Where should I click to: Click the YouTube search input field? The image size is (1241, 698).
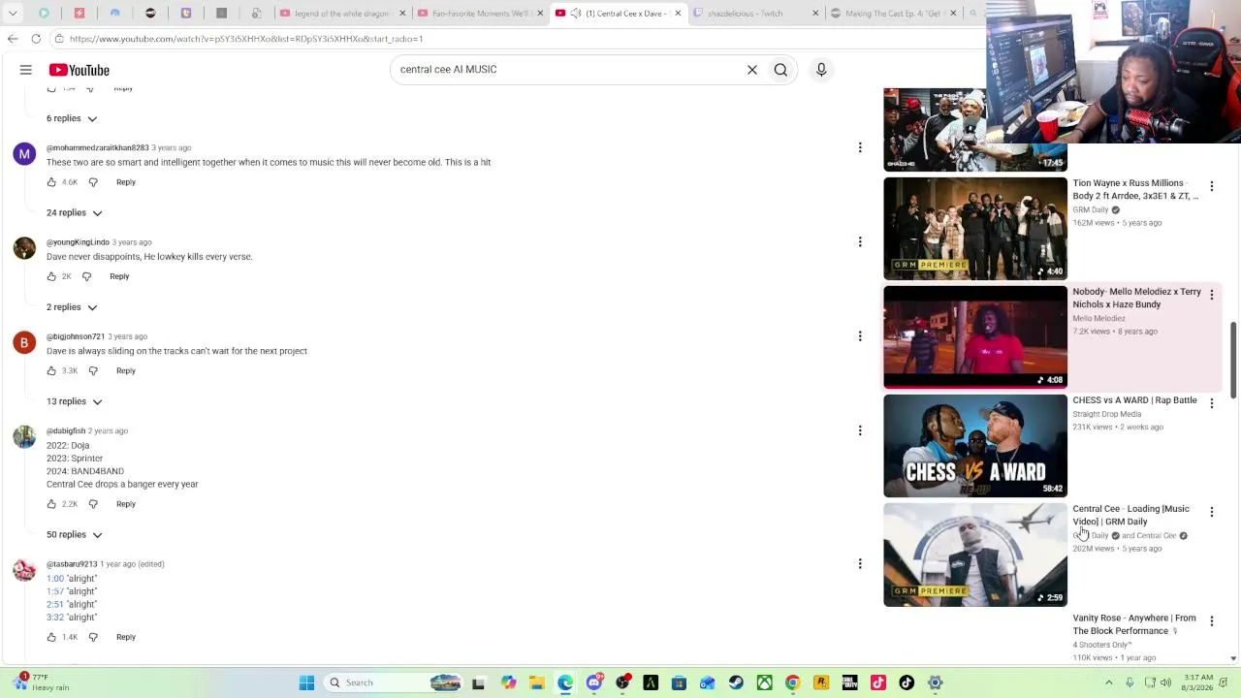click(567, 70)
